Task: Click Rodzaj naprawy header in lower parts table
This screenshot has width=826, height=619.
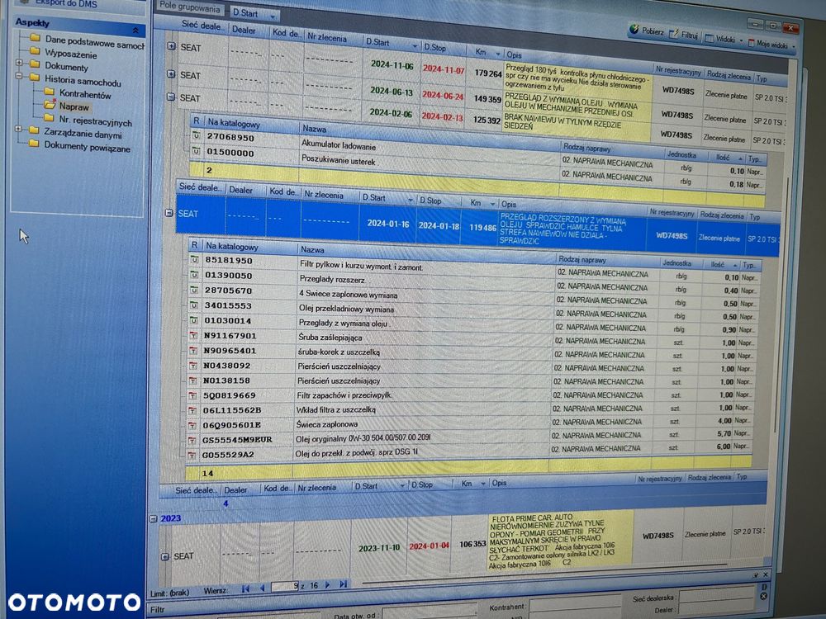Action: point(607,261)
